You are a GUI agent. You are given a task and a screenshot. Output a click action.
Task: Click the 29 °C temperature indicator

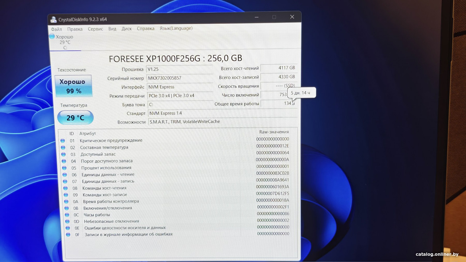(x=75, y=118)
